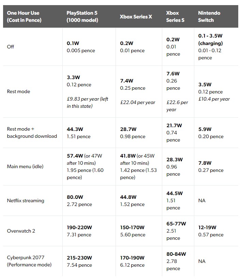Select the Switch £10.4 per year text
Viewport: 242px width, 280px height.
pos(214,99)
